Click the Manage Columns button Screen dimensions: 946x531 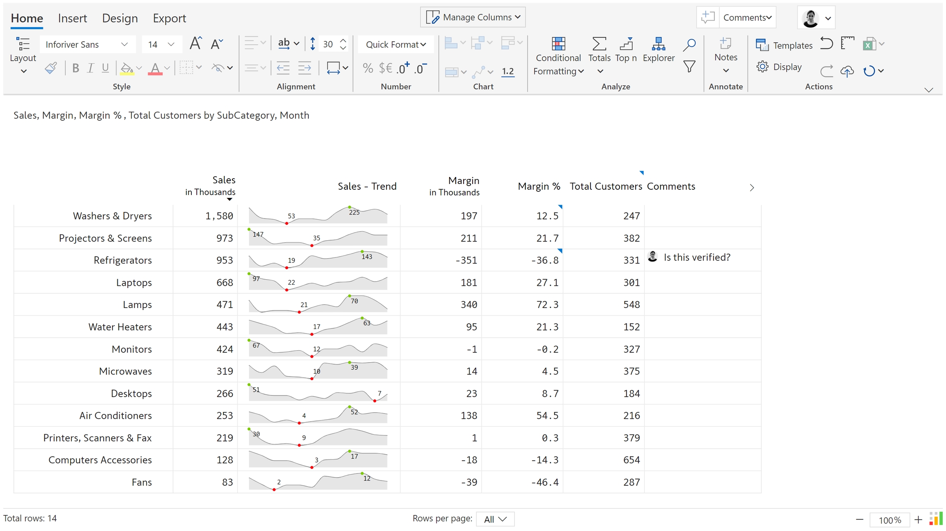coord(473,17)
